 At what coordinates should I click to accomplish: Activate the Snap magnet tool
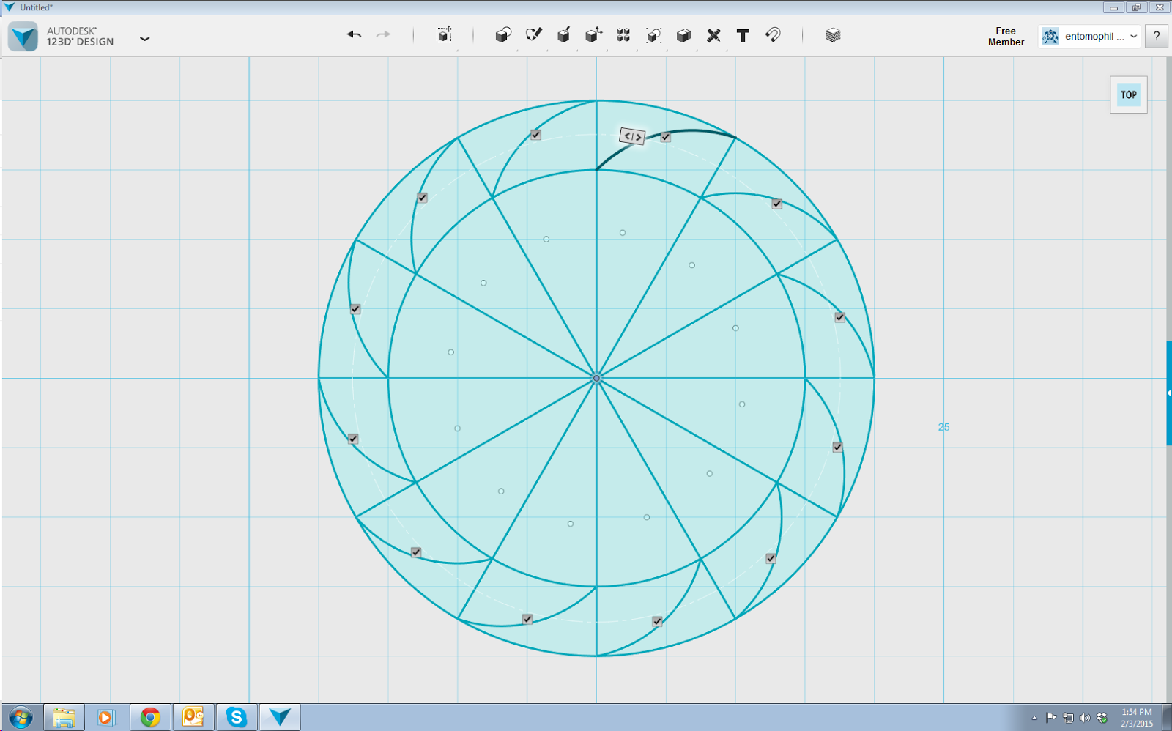[x=773, y=34]
